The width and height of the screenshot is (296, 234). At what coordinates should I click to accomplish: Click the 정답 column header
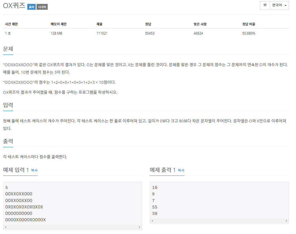[148, 24]
